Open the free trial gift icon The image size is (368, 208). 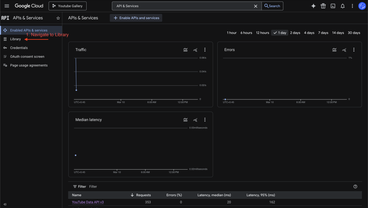point(323,6)
